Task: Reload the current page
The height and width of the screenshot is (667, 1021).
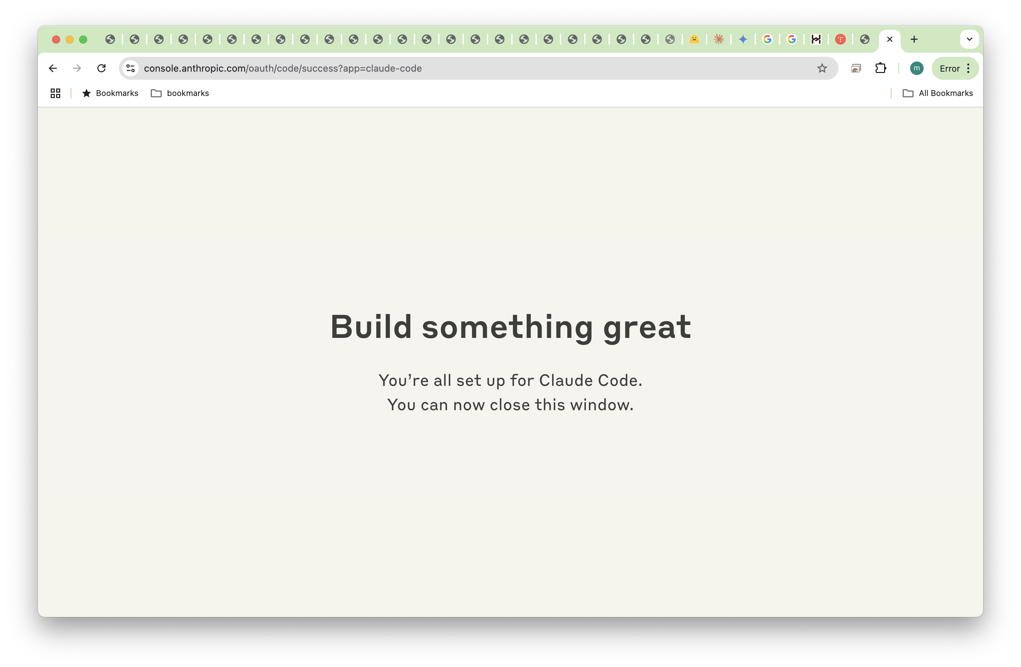Action: [x=101, y=68]
